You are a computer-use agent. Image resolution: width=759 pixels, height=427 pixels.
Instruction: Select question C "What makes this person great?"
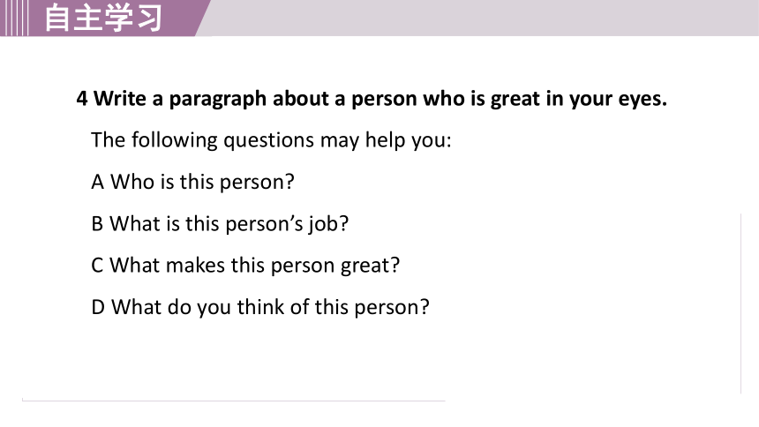[245, 266]
